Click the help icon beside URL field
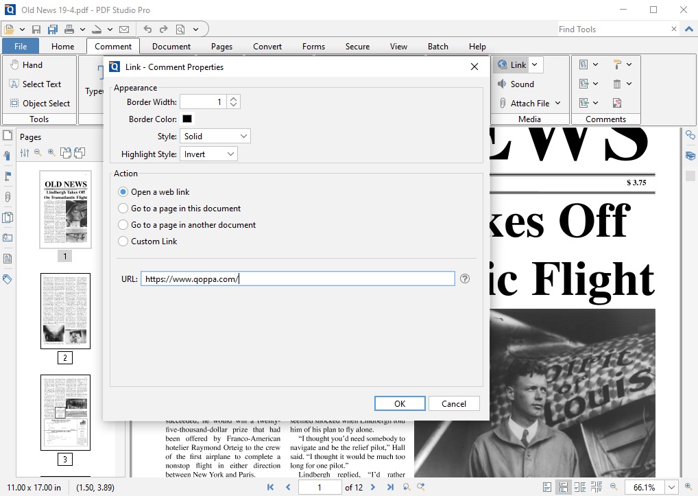This screenshot has width=698, height=496. click(465, 279)
